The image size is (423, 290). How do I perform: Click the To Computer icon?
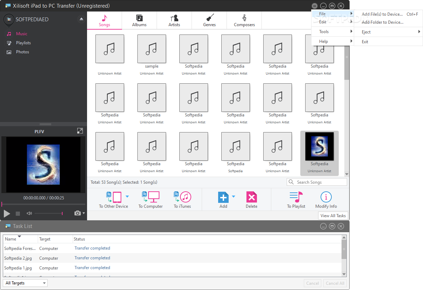(x=150, y=197)
